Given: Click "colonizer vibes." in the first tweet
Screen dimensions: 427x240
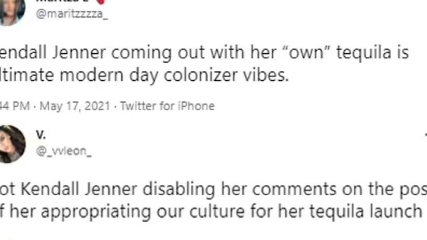Looking at the screenshot, I should point(226,75).
